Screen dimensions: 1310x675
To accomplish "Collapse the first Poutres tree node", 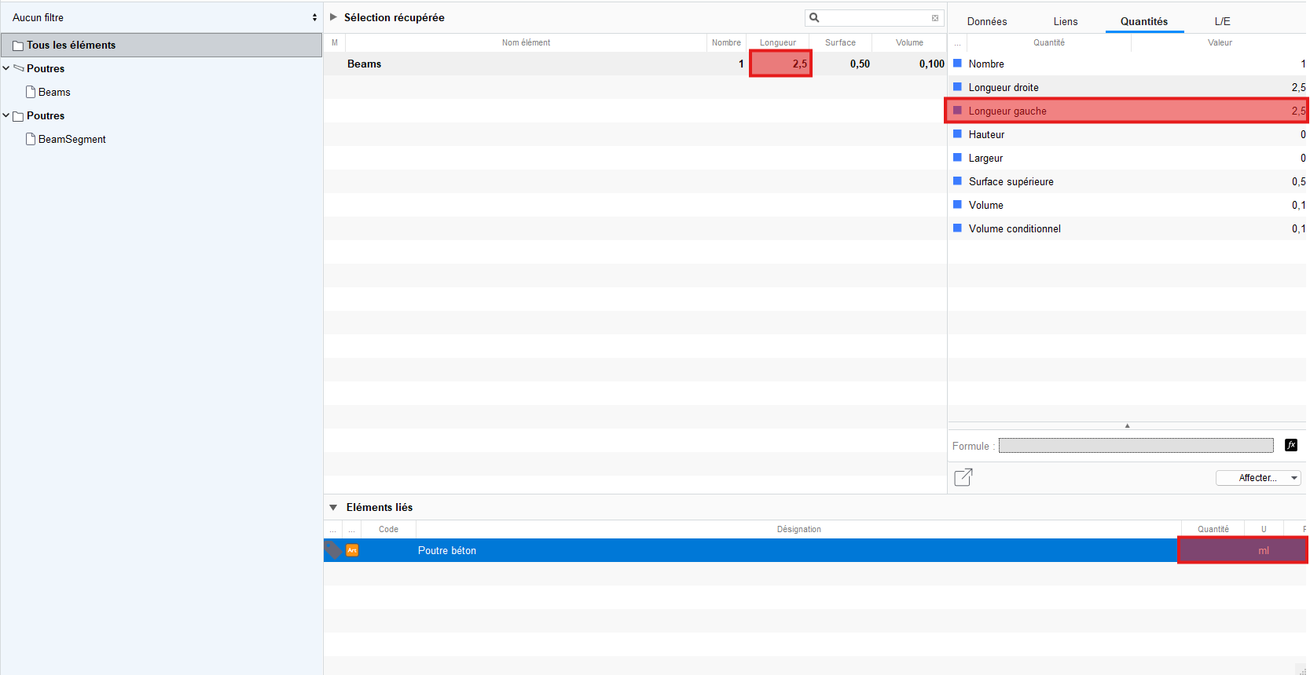I will click(6, 68).
